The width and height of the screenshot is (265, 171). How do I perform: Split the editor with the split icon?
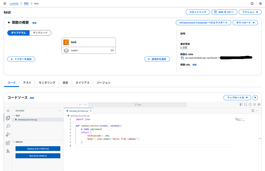[x=253, y=111]
